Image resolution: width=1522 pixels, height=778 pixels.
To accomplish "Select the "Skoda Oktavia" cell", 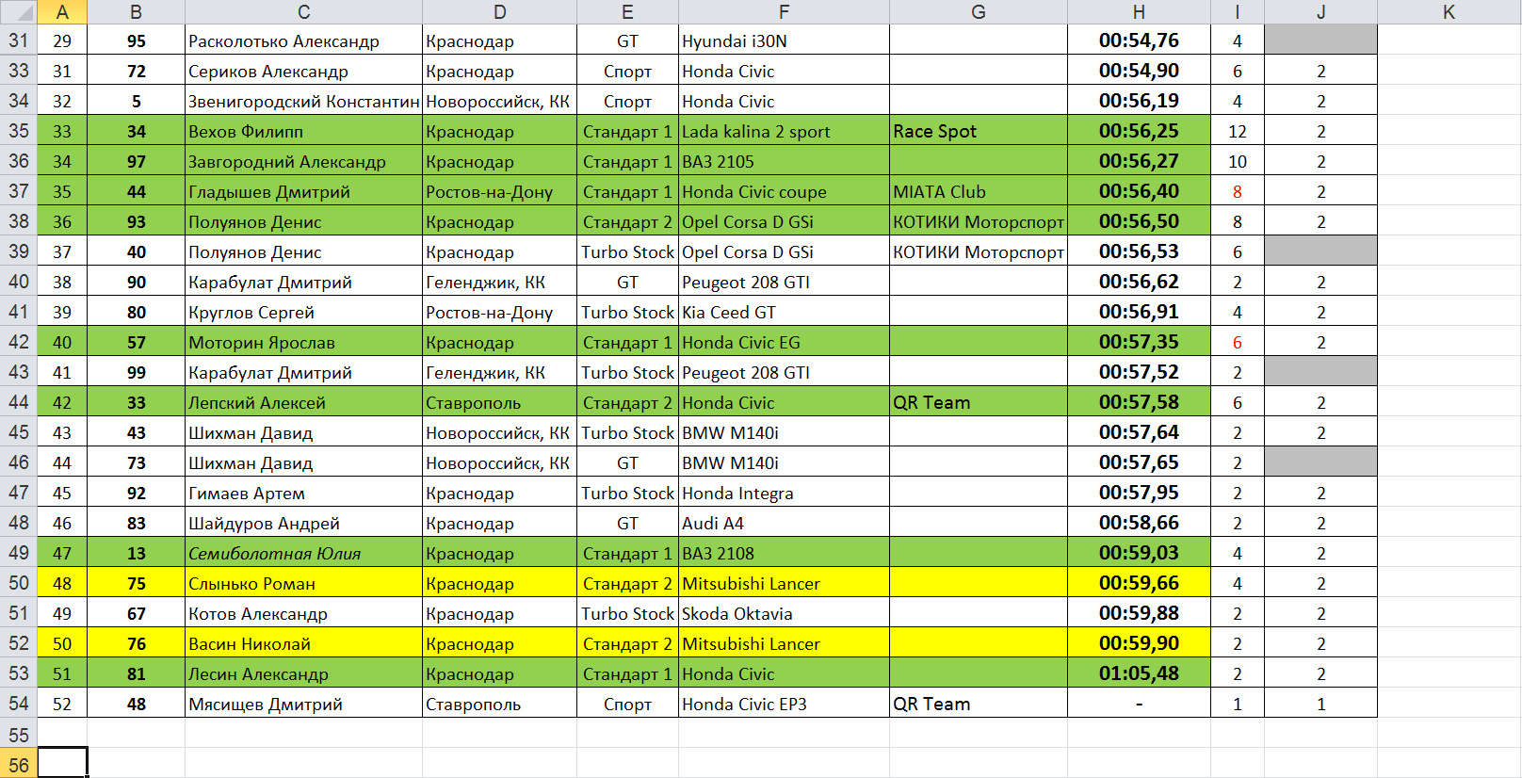I will tap(783, 613).
